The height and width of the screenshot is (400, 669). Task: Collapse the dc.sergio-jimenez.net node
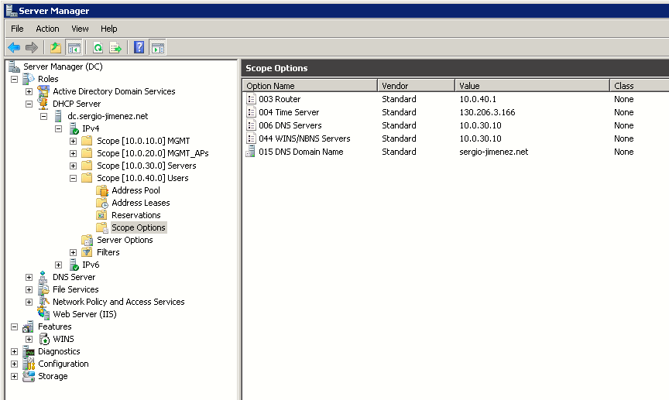pos(43,116)
